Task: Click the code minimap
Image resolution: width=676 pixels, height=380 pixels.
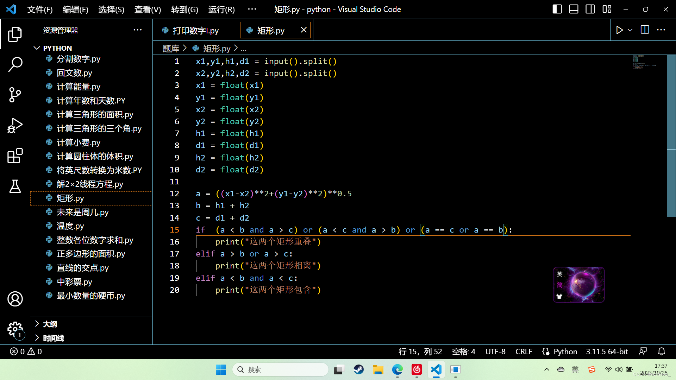Action: coord(645,62)
